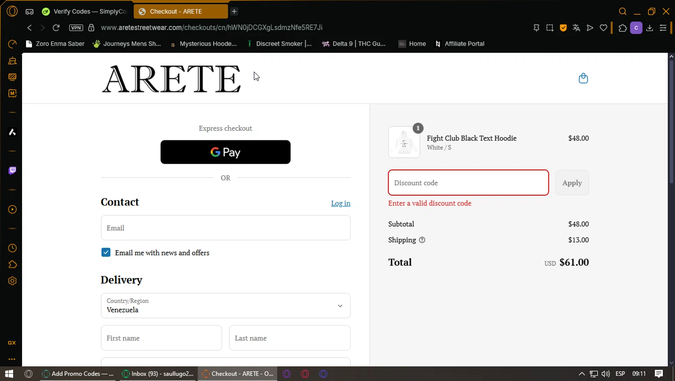
Task: Click the address bar URL
Action: click(x=211, y=28)
